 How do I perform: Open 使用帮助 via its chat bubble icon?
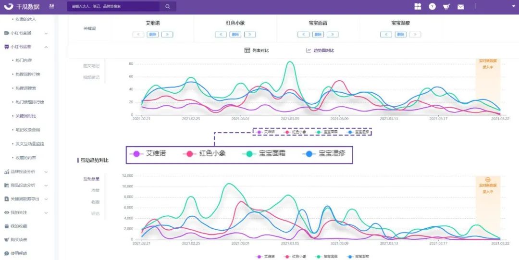point(6,253)
